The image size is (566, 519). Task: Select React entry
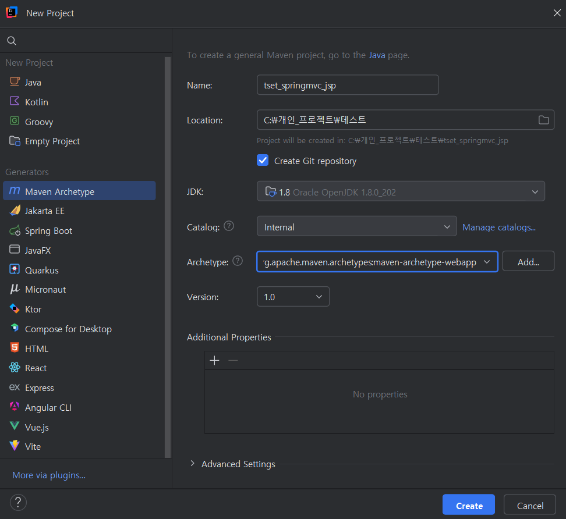(79, 368)
